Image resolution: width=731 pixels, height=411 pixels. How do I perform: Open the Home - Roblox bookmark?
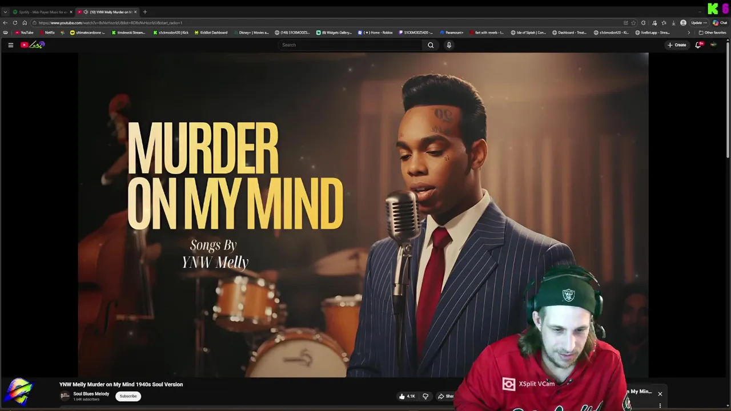pos(375,33)
